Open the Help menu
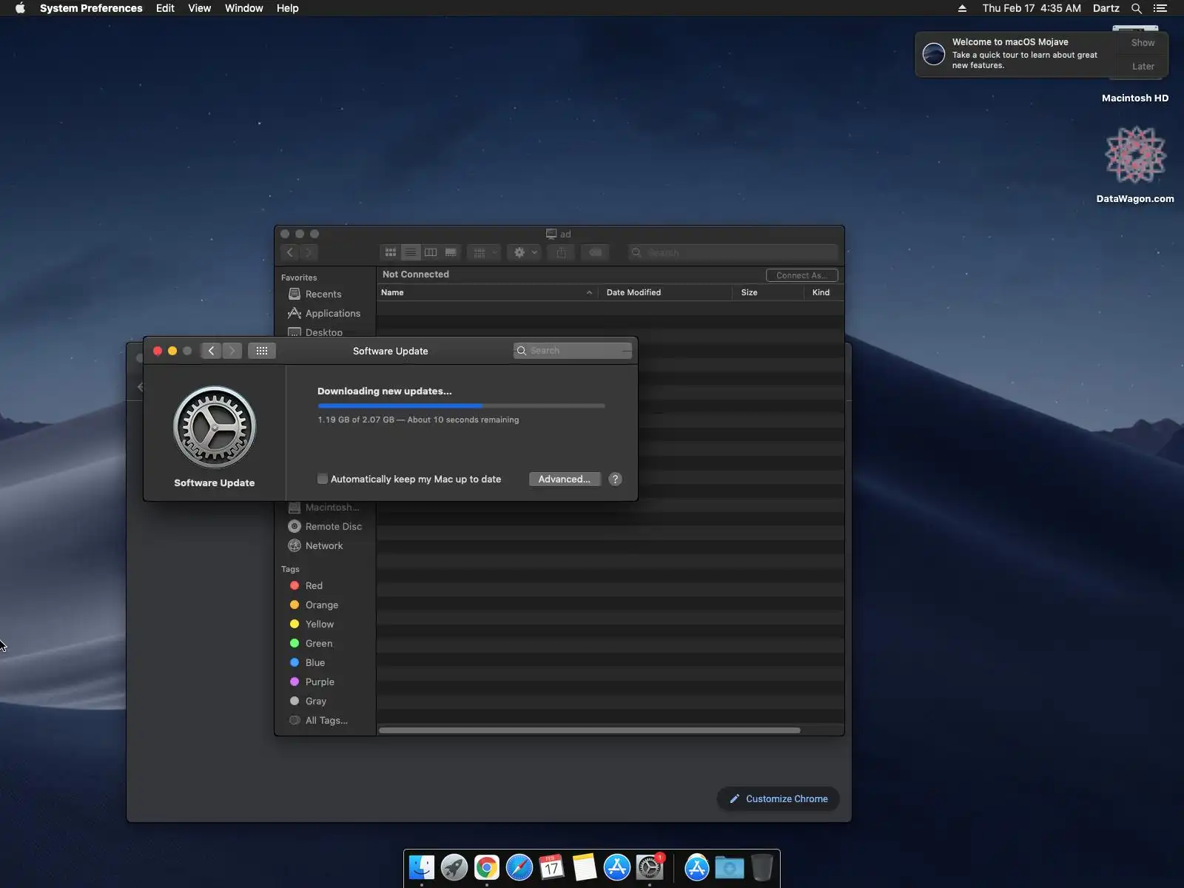 (x=288, y=8)
